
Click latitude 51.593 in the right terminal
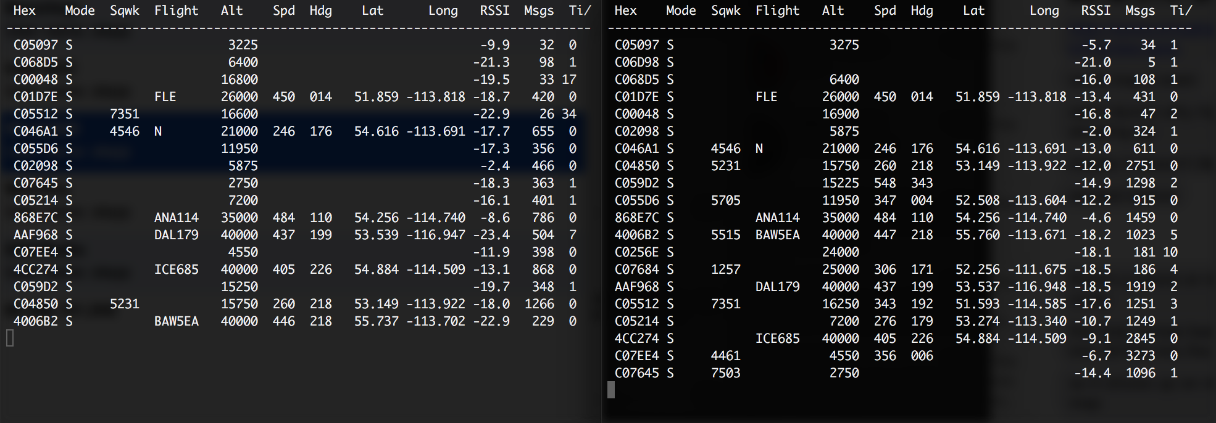click(x=978, y=304)
